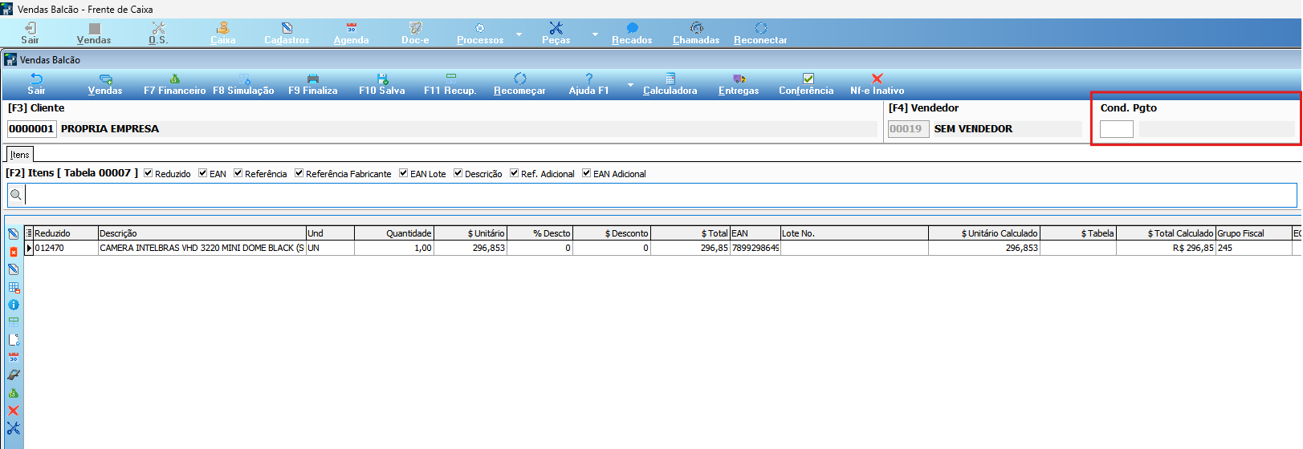
Task: Select the Itens tab
Action: point(20,155)
